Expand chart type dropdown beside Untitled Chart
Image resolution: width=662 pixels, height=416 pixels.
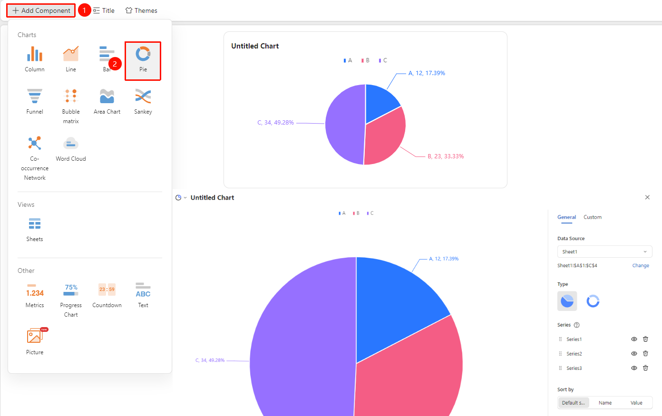[181, 198]
